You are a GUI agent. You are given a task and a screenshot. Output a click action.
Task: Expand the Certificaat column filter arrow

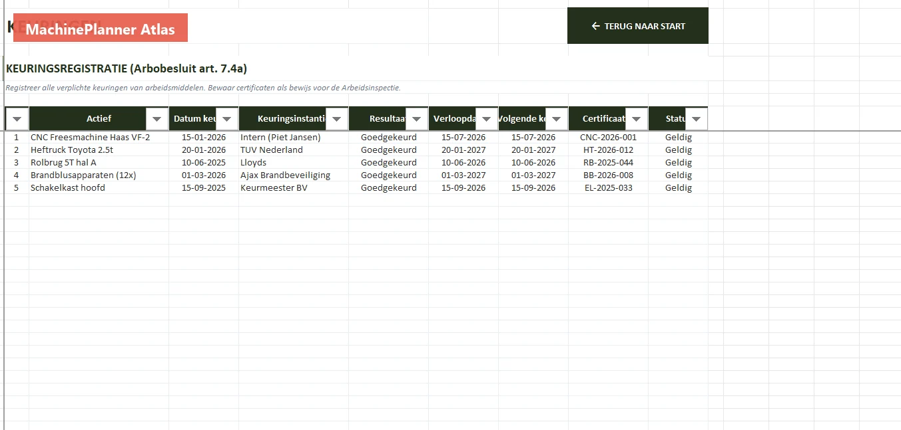tap(636, 119)
